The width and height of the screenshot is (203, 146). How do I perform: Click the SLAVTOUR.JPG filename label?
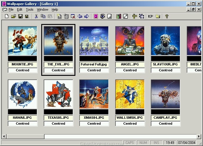pyautogui.click(x=165, y=64)
